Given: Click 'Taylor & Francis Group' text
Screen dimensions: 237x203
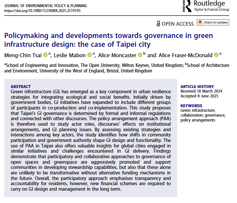Looking at the screenshot, I should (212, 9).
